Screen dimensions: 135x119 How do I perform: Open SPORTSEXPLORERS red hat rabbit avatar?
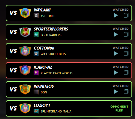coord(25,32)
